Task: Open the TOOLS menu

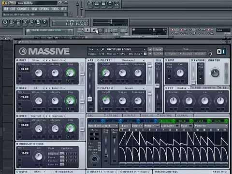Action: click(55, 9)
